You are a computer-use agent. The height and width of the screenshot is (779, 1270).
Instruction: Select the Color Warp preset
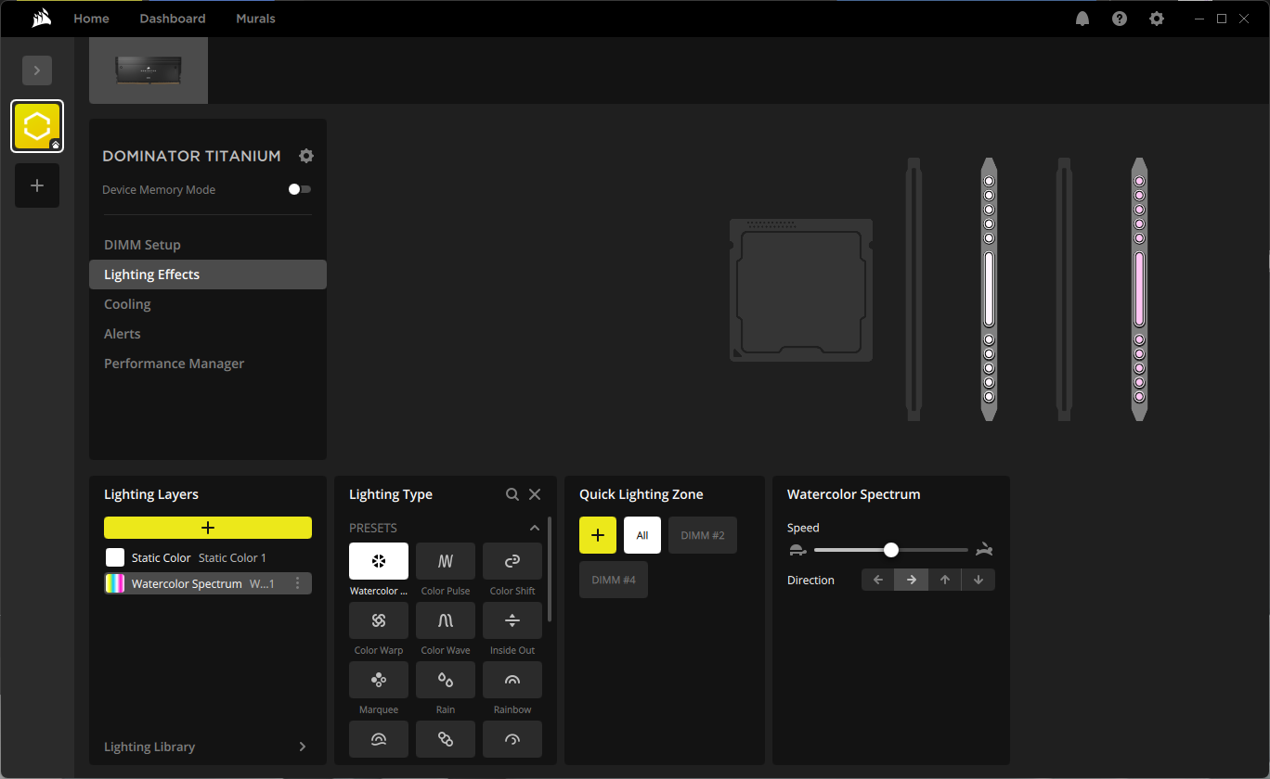coord(379,620)
